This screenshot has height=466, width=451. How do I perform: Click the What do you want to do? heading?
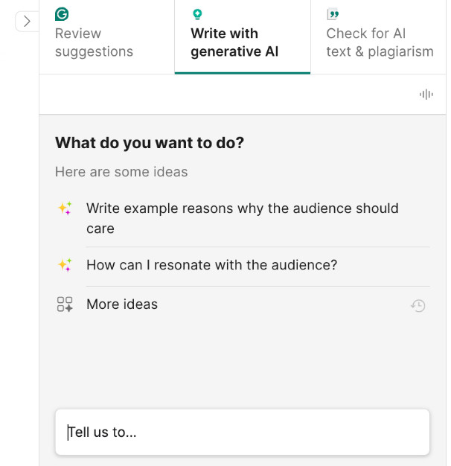150,143
